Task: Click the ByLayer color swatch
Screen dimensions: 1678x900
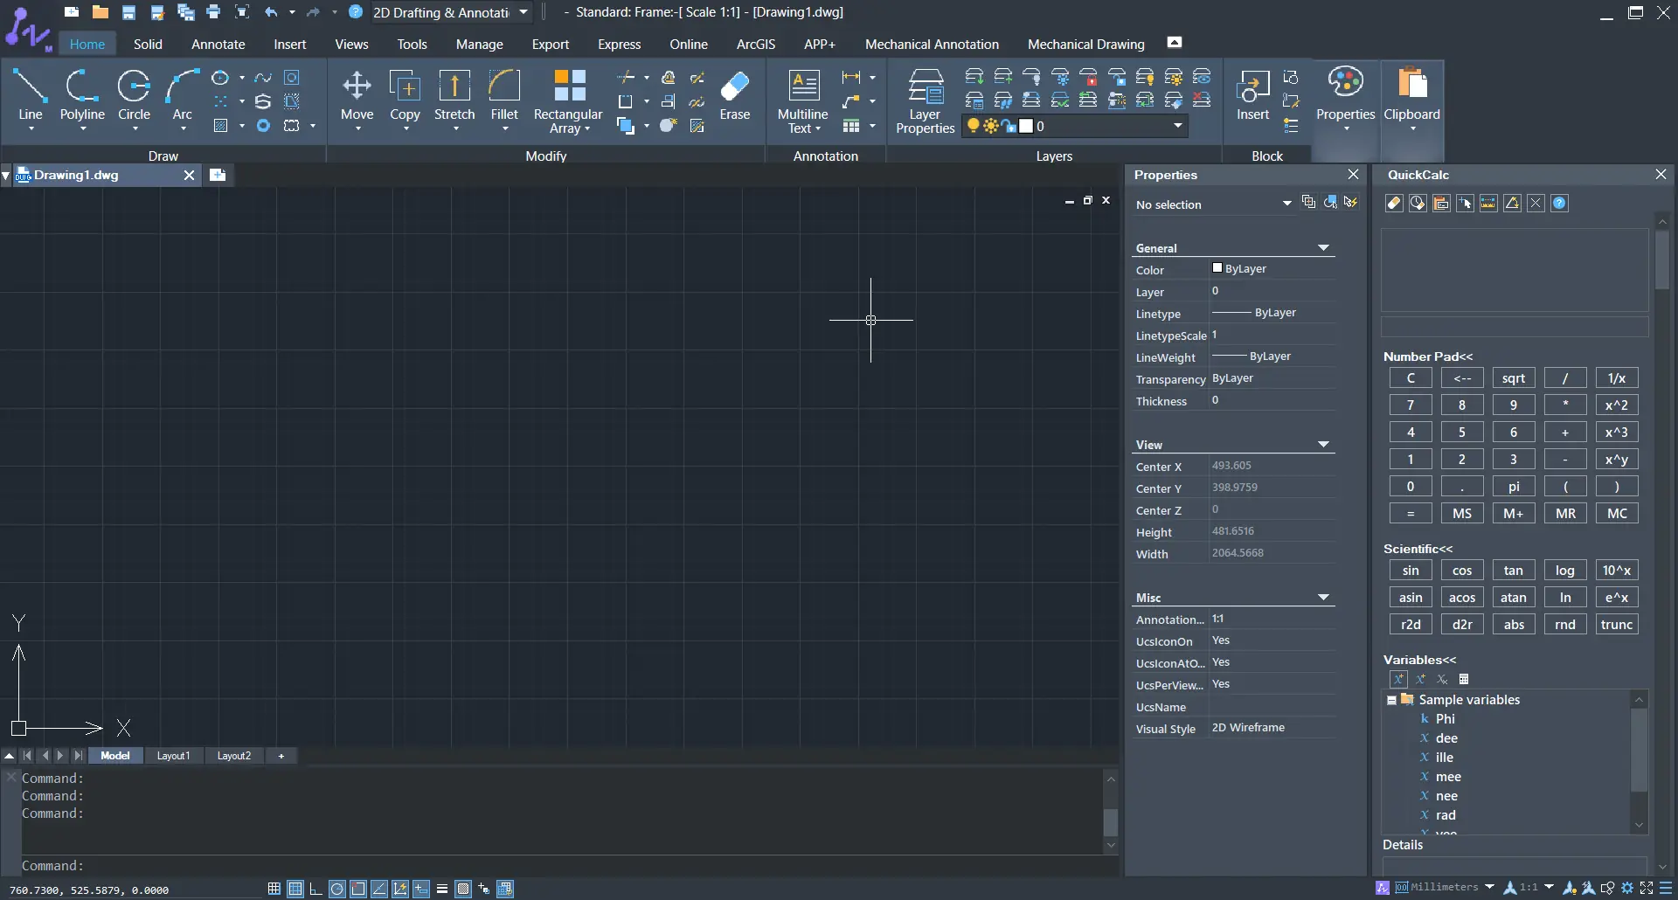Action: coord(1217,268)
